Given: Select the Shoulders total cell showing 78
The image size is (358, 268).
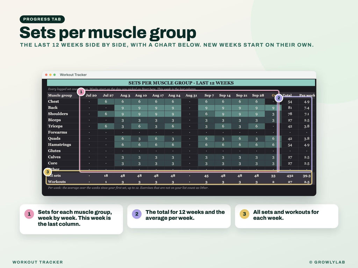Looking at the screenshot, I should pos(290,114).
